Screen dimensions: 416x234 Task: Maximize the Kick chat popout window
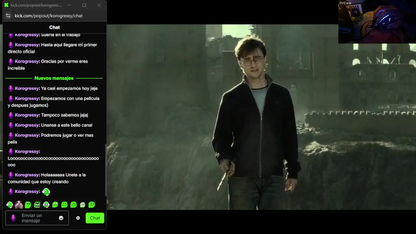tap(84, 5)
